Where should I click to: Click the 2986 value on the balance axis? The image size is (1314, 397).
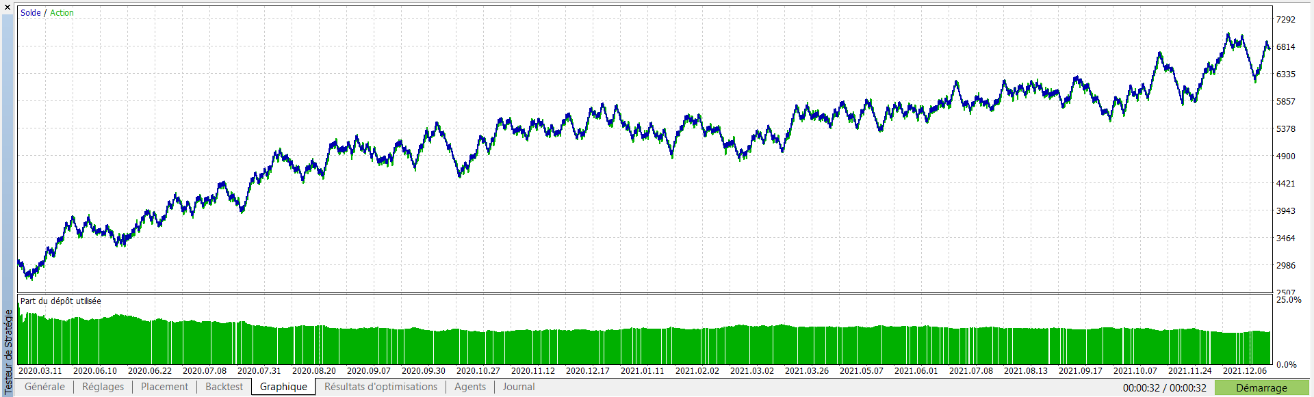tap(1286, 266)
